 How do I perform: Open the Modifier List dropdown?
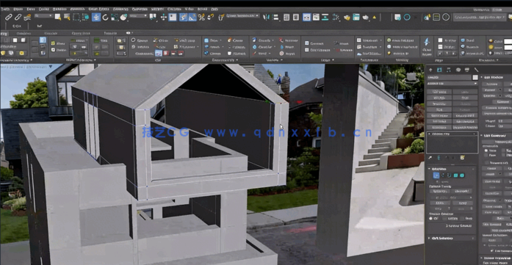452,84
